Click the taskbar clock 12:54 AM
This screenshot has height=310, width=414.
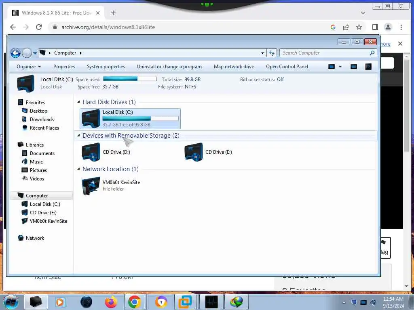393,299
